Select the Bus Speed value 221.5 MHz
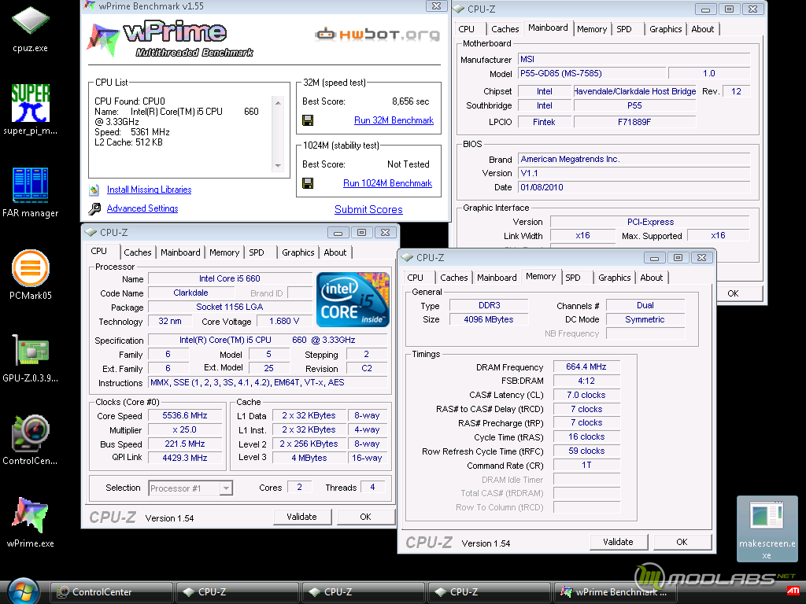 click(x=185, y=444)
